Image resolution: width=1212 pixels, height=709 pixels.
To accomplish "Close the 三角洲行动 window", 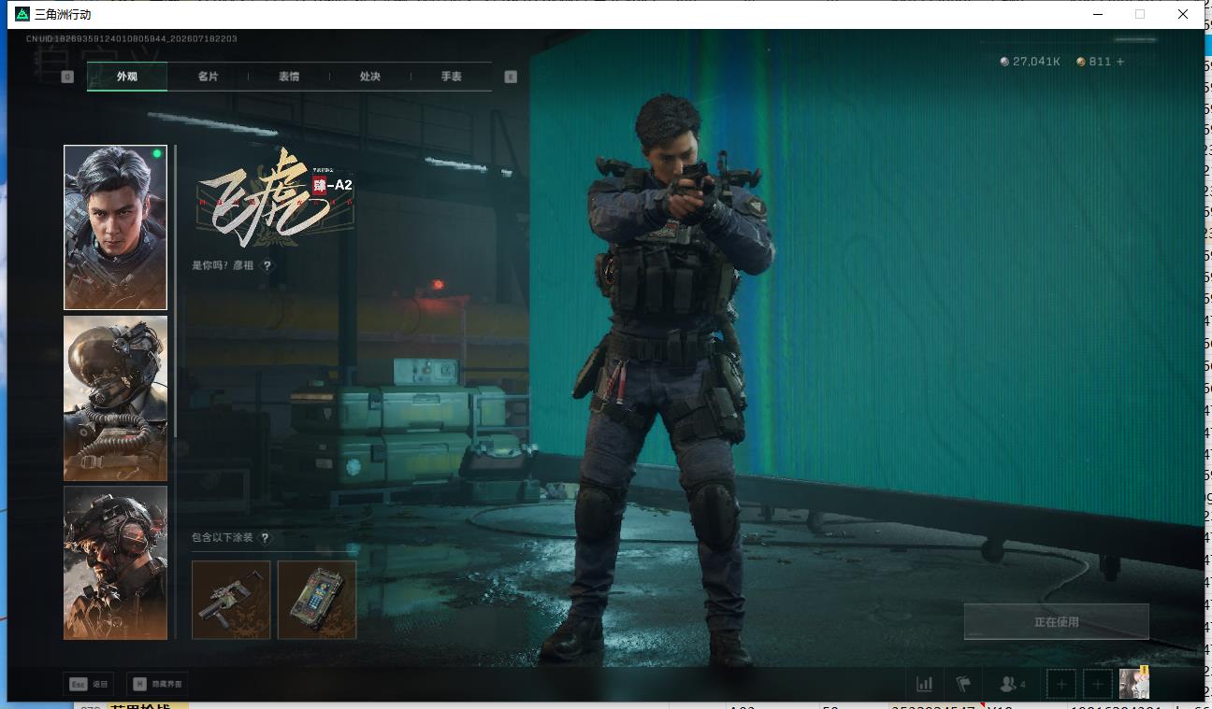I will 1182,14.
